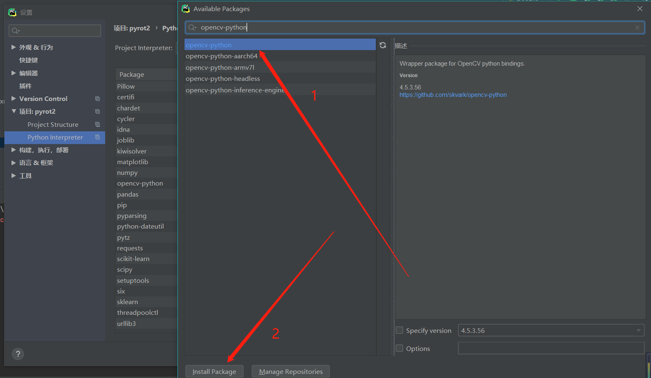Click the search magnifier in Available Packages
Image resolution: width=651 pixels, height=378 pixels.
(192, 27)
